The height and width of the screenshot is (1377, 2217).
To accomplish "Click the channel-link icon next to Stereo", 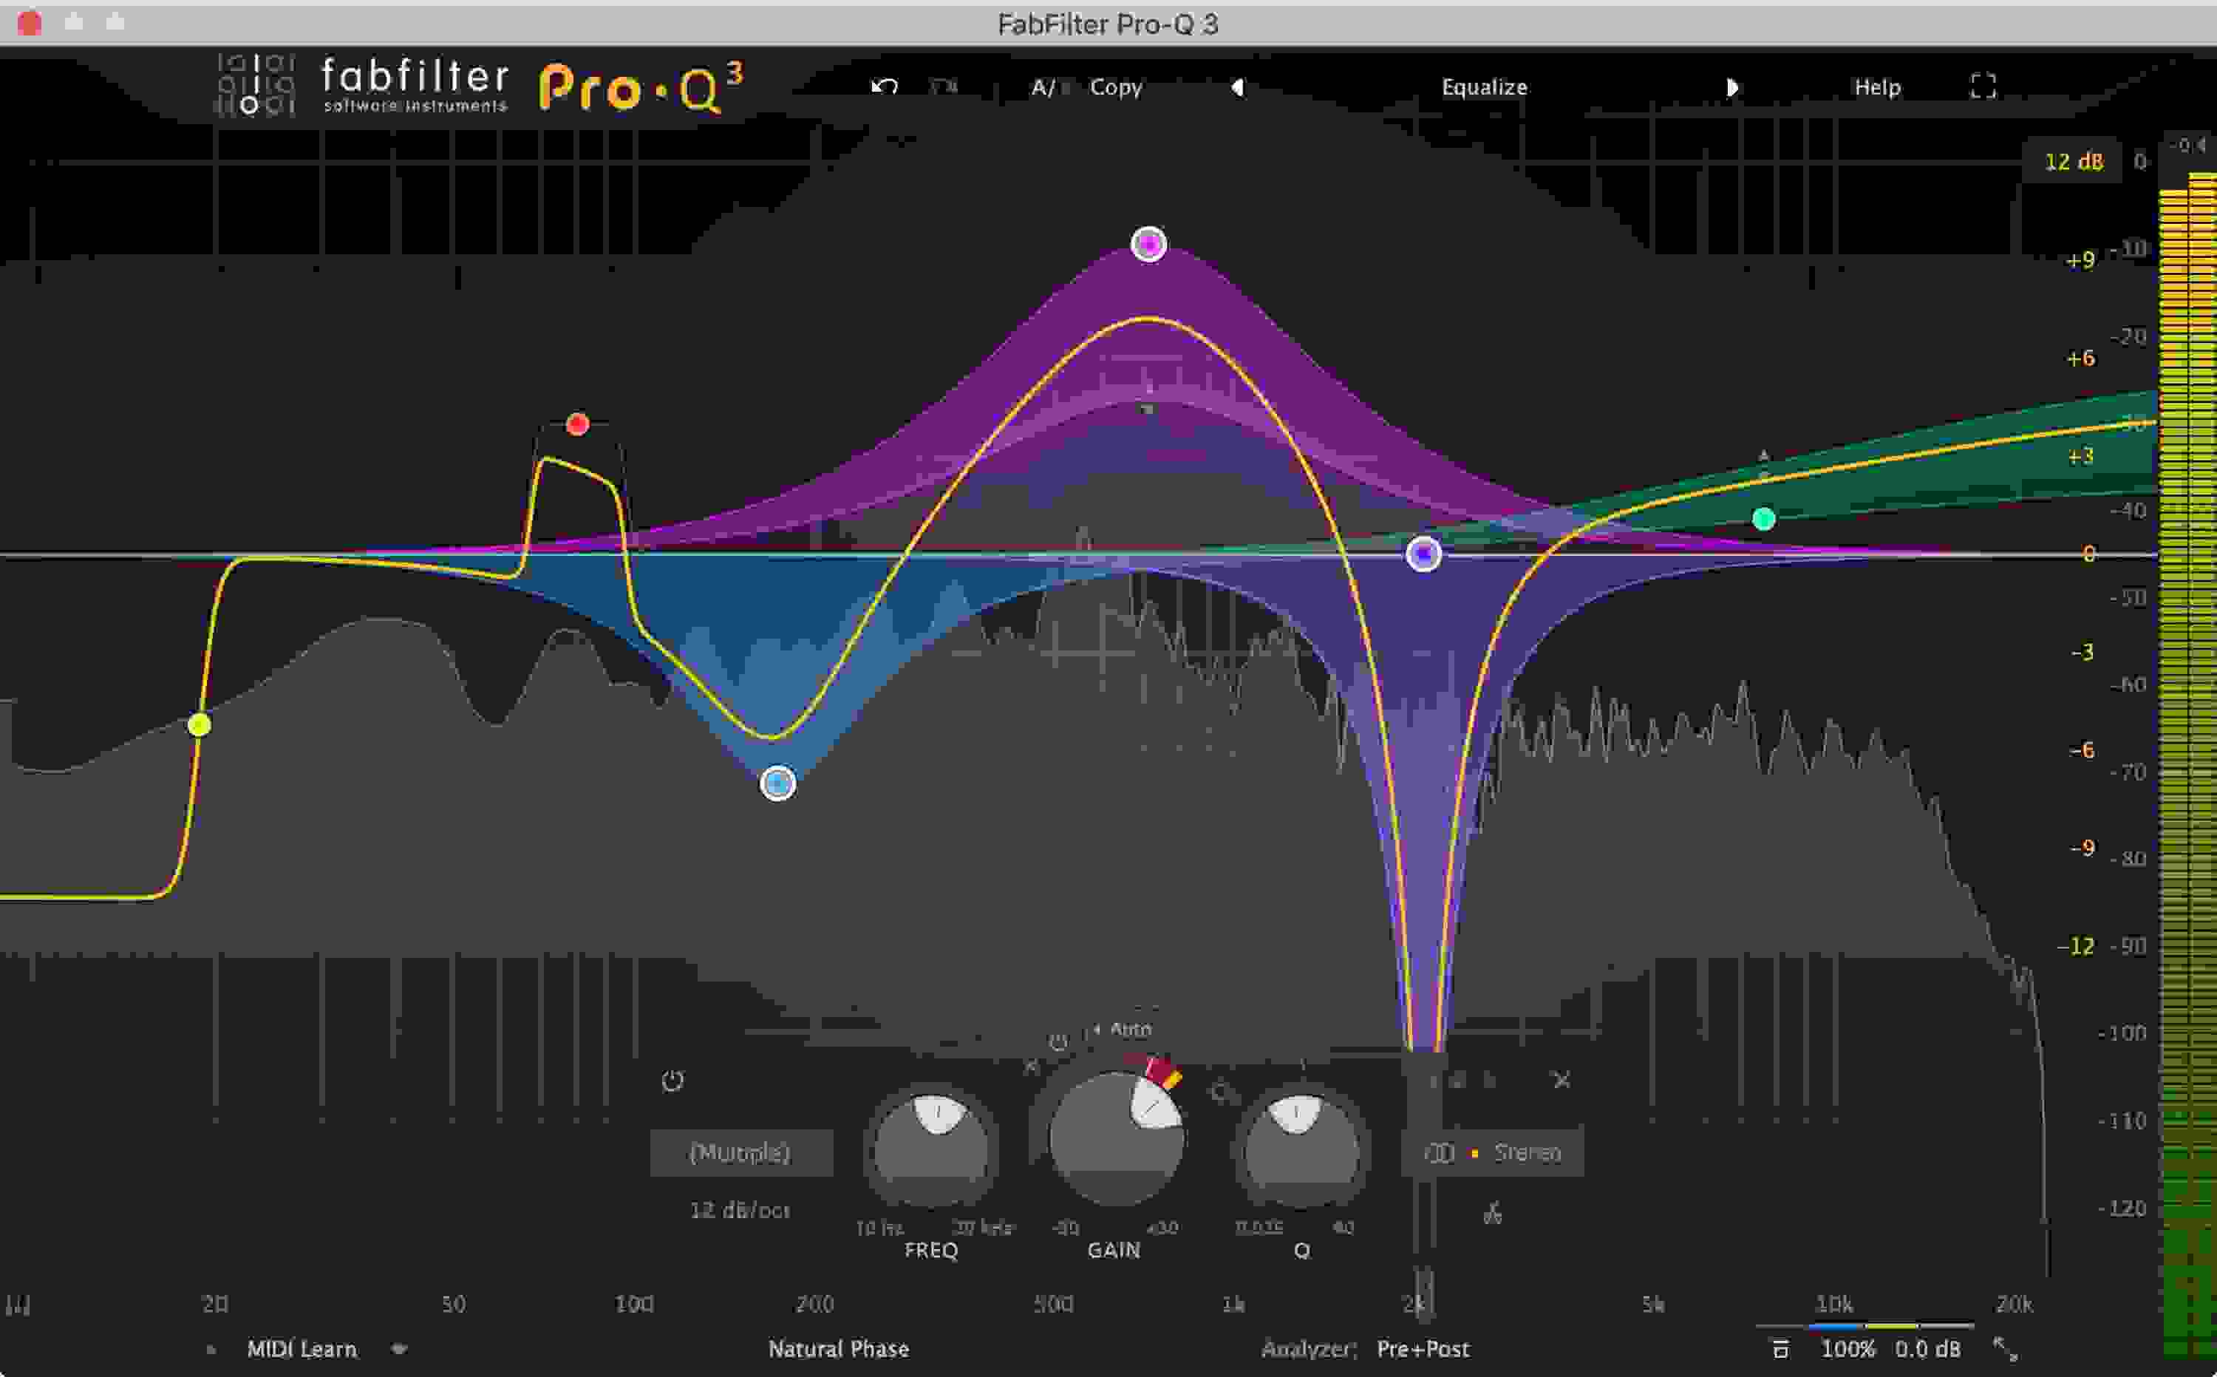I will click(1439, 1152).
